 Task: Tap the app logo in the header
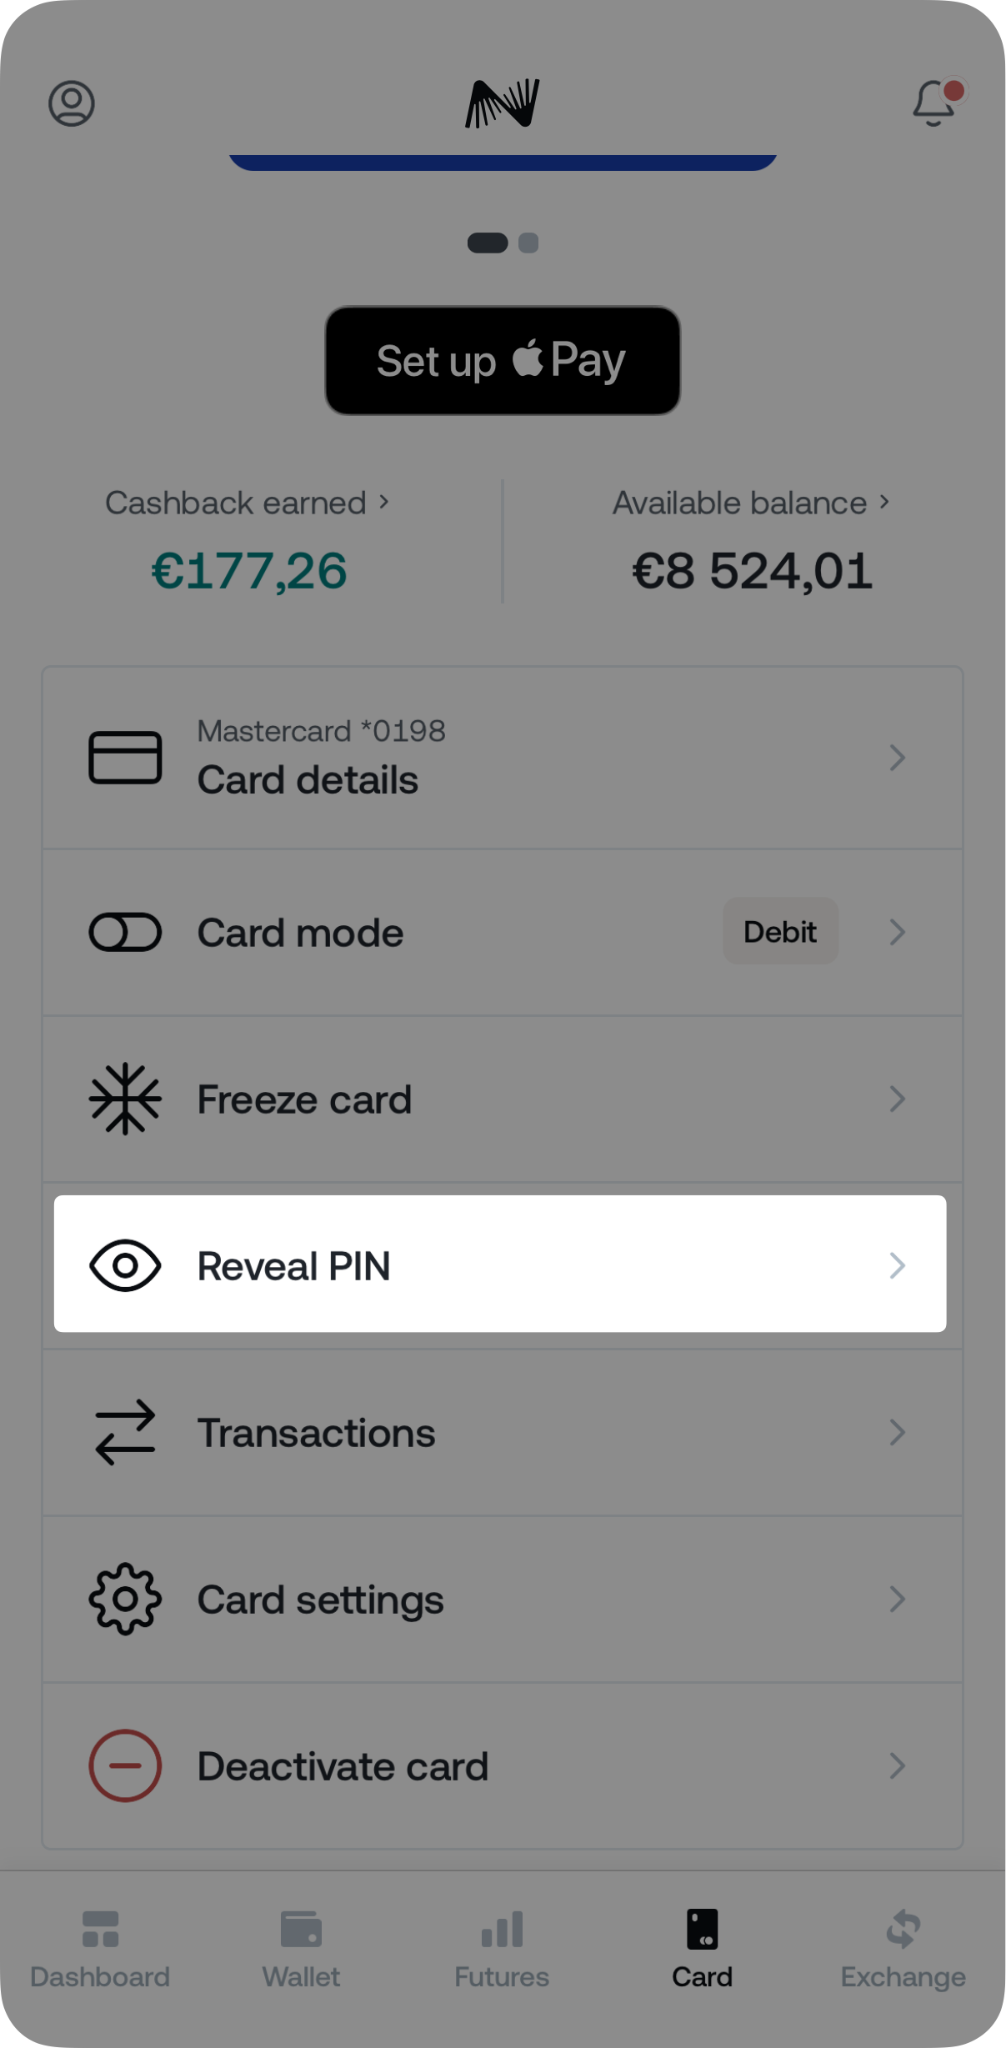coord(503,103)
